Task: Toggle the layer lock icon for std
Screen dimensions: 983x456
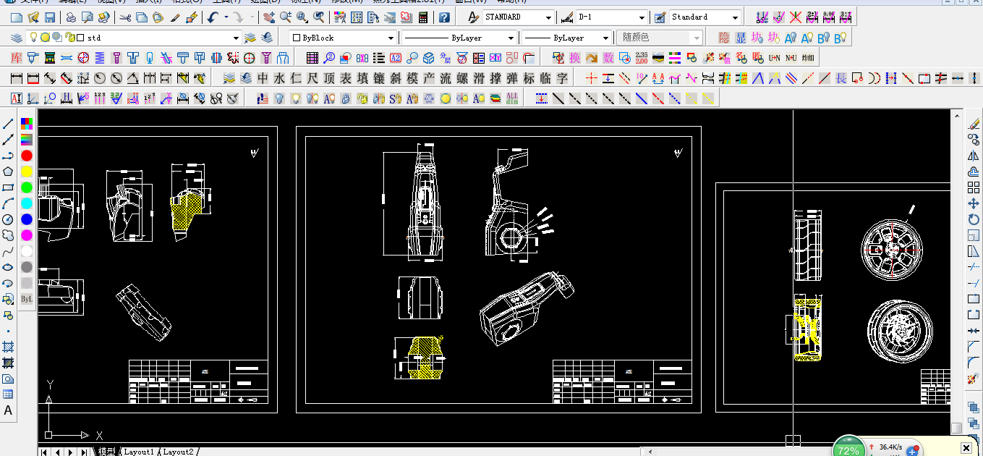Action: tap(69, 38)
